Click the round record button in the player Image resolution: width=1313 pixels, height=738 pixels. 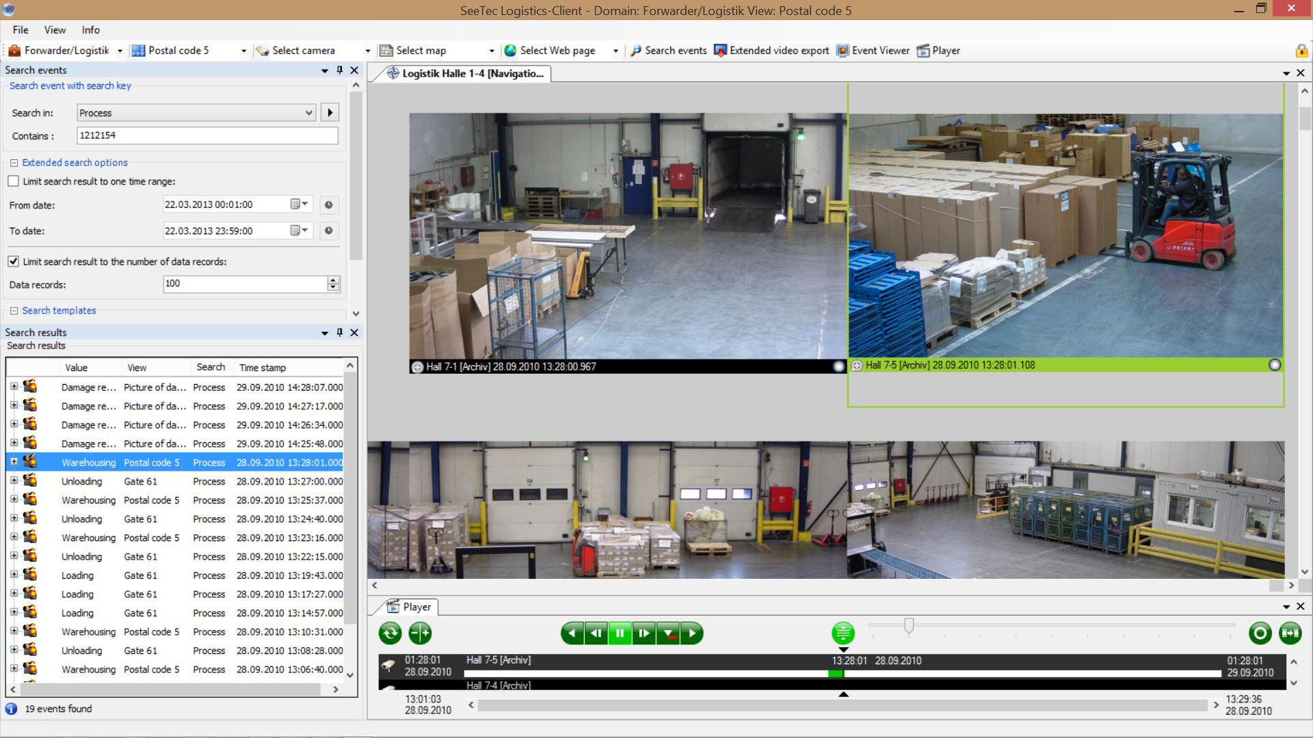(x=1260, y=633)
